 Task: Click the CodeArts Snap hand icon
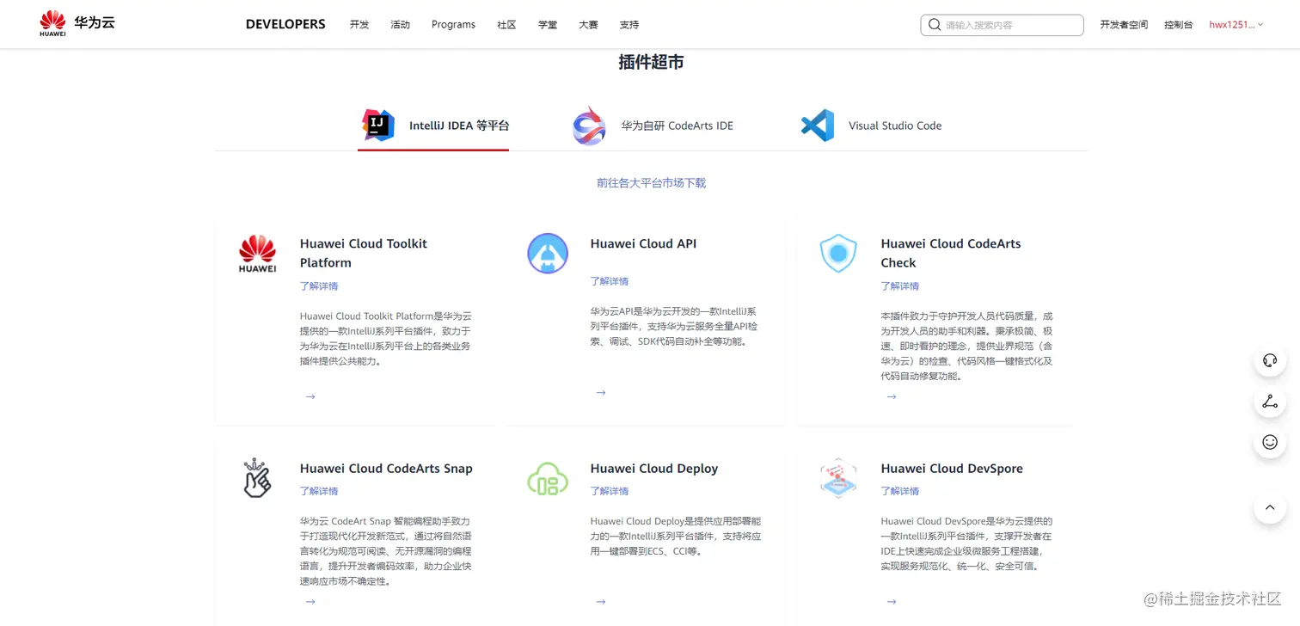(257, 478)
